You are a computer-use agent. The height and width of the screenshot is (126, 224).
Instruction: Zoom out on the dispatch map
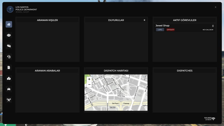(89, 84)
